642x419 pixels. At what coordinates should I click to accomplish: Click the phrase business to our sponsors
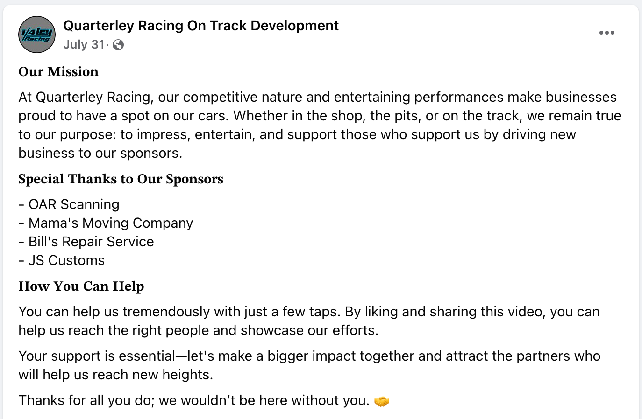point(100,153)
